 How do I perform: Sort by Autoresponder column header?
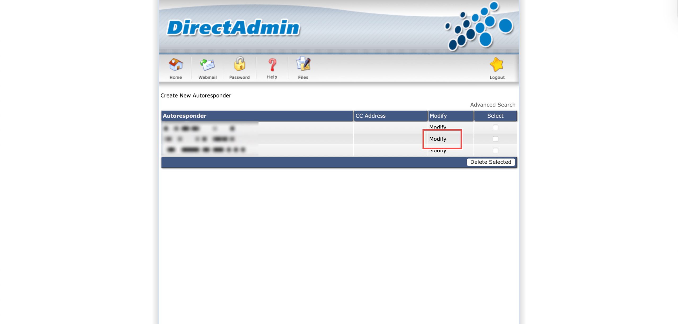tap(185, 116)
